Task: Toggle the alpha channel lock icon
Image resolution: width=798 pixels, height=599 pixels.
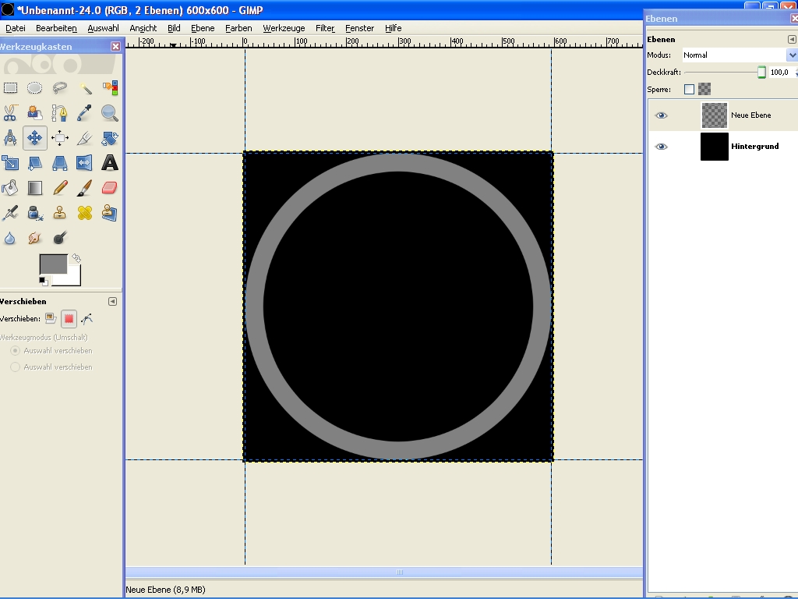Action: tap(704, 89)
